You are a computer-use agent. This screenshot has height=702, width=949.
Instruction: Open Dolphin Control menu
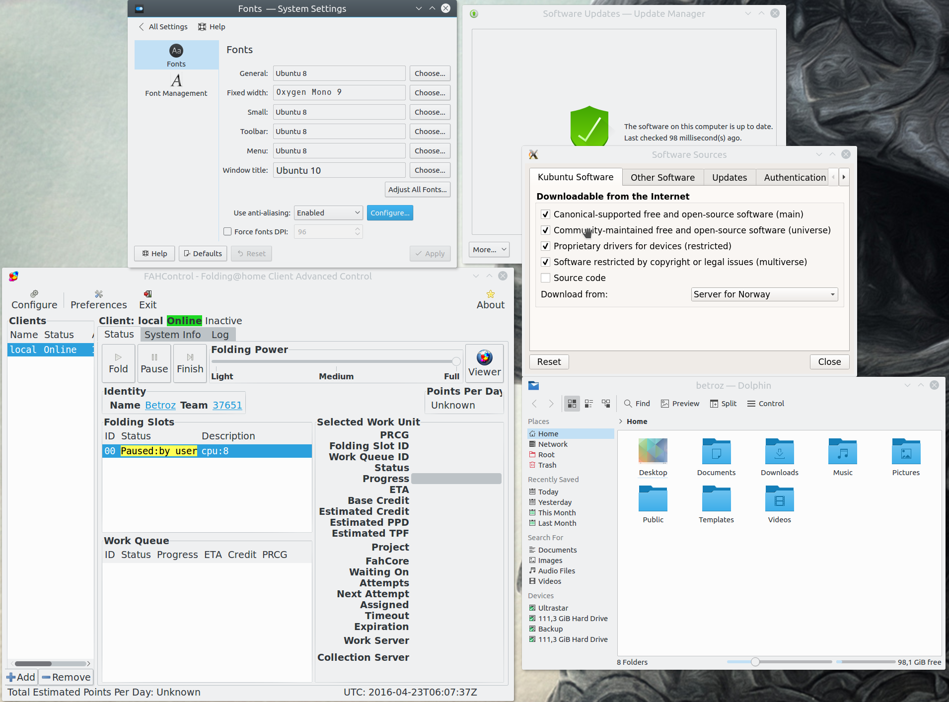[766, 404]
